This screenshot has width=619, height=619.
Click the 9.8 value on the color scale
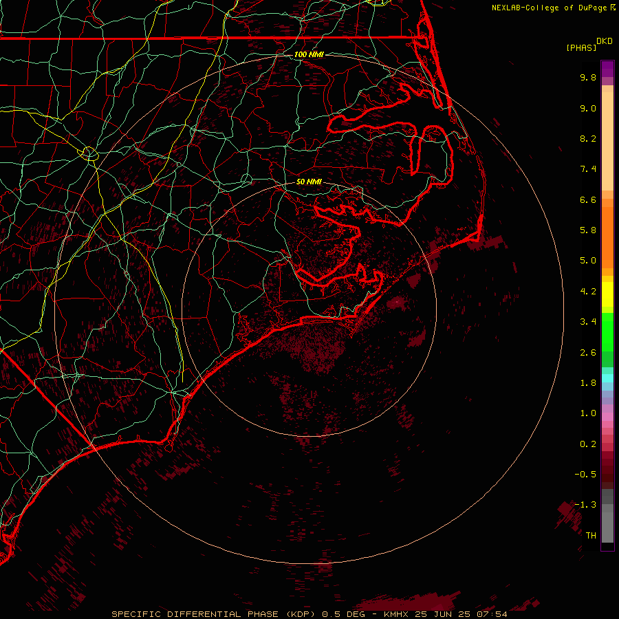[588, 77]
